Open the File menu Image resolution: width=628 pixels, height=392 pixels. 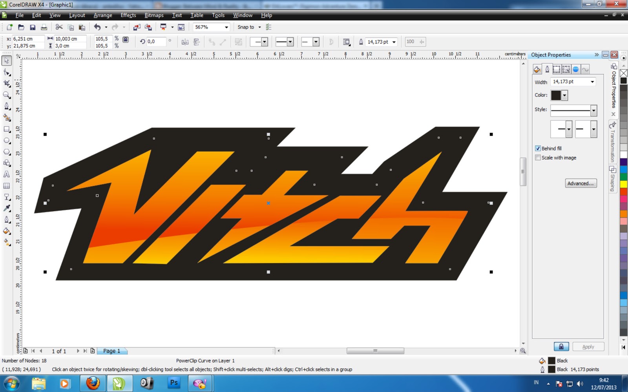click(20, 15)
